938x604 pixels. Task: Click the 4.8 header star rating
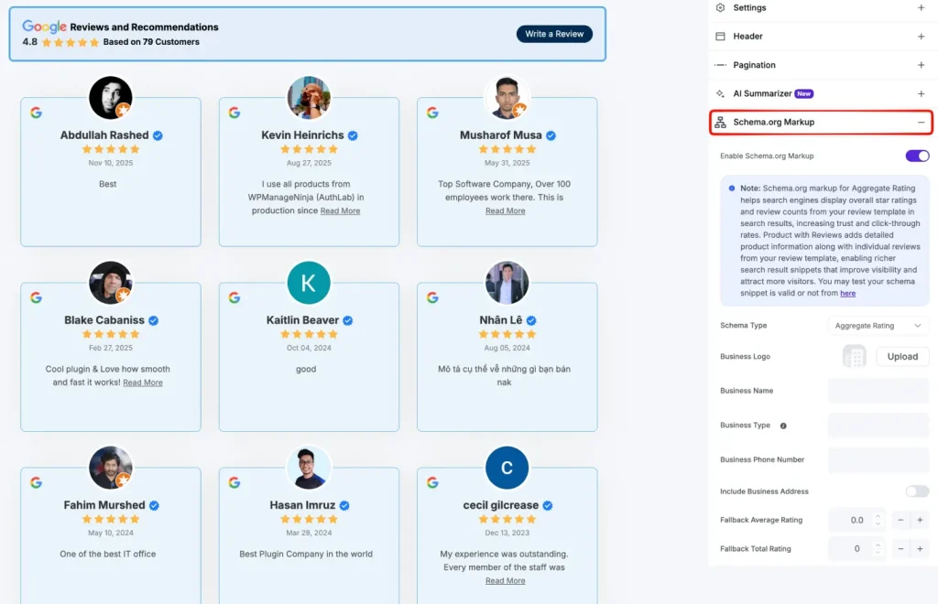70,42
